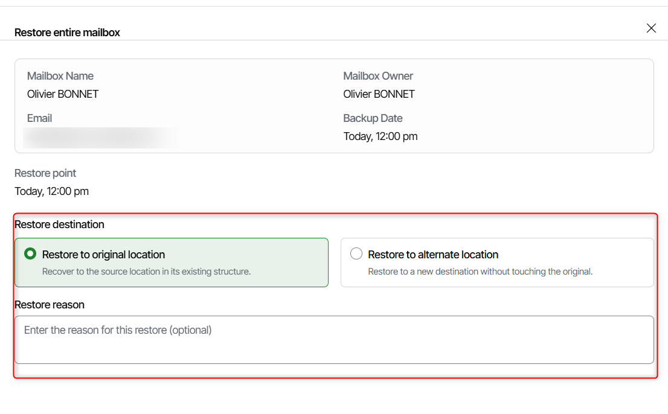
Task: Click the 'Recover to the source location' description
Action: (146, 272)
